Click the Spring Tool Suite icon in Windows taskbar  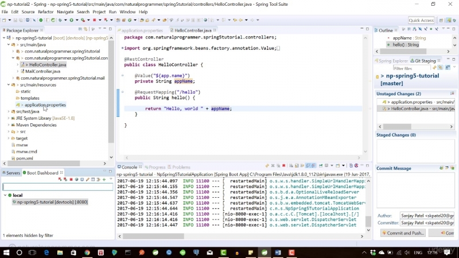264,252
